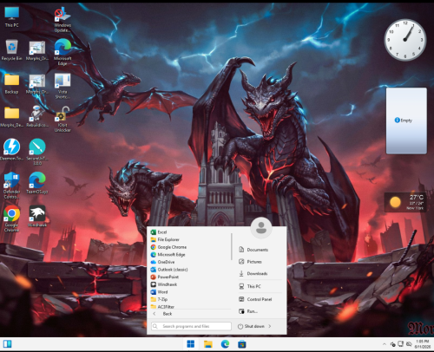Open Control Panel from the start menu
Screen dimensions: 434x352
260,299
